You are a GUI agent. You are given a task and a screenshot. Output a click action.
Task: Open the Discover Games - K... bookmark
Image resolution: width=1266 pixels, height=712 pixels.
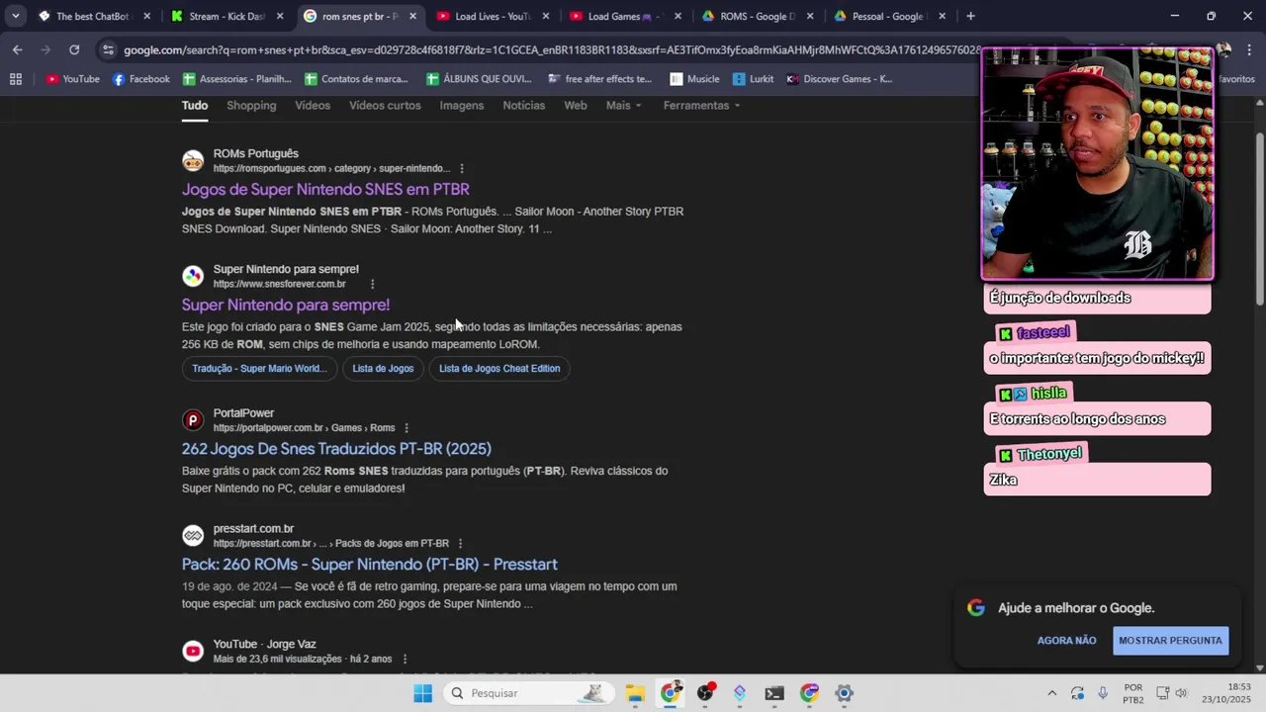[839, 79]
